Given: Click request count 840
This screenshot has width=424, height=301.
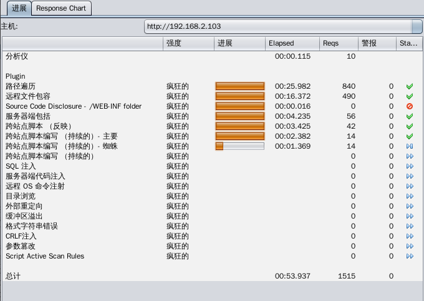Looking at the screenshot, I should tap(349, 86).
